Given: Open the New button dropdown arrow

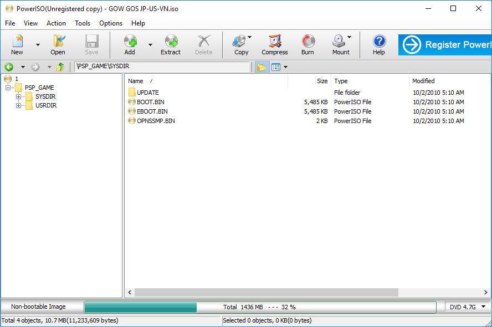Looking at the screenshot, I should click(x=38, y=45).
